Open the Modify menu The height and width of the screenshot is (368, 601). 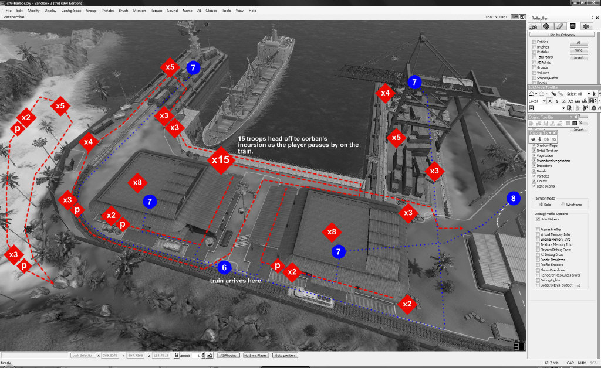click(33, 11)
